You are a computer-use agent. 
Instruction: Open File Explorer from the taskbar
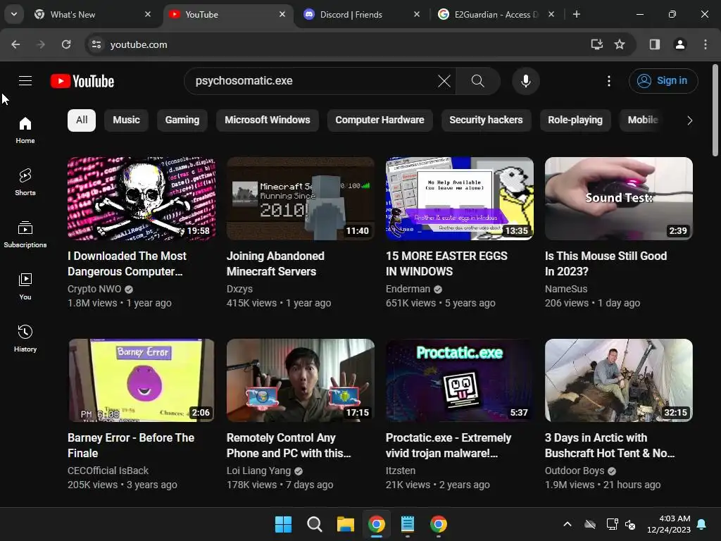point(345,524)
